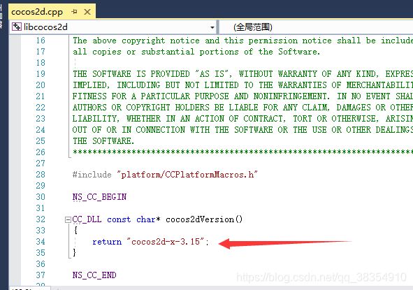The width and height of the screenshot is (413, 290).
Task: Click the CC_DLL macro
Action: tap(87, 219)
